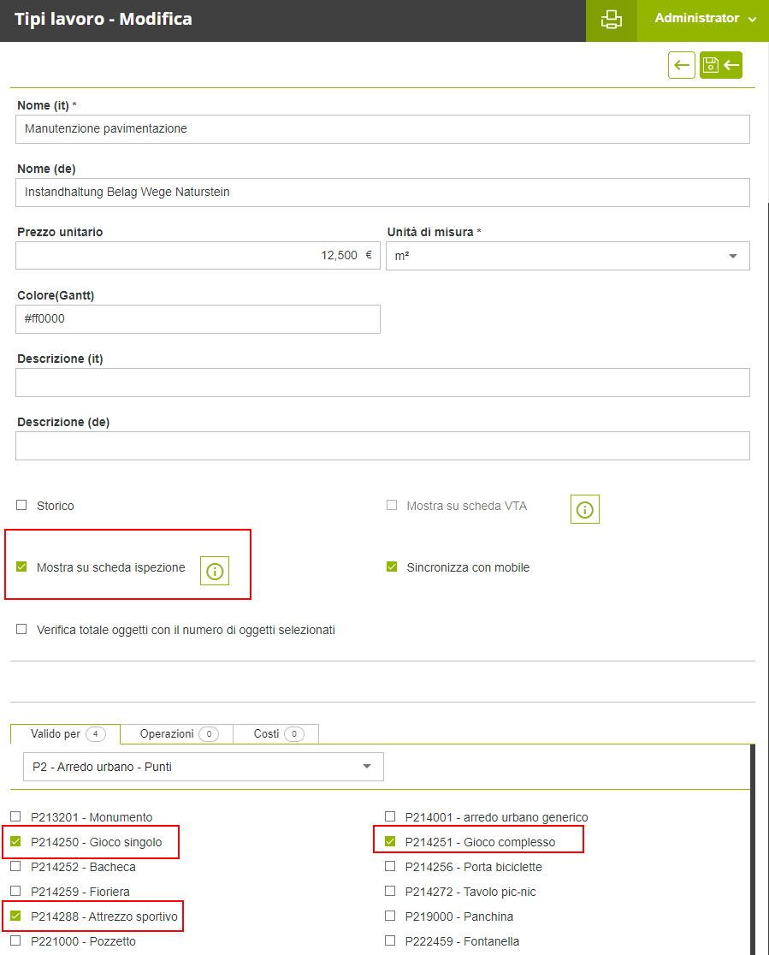Select the Valido per tab

tap(66, 734)
